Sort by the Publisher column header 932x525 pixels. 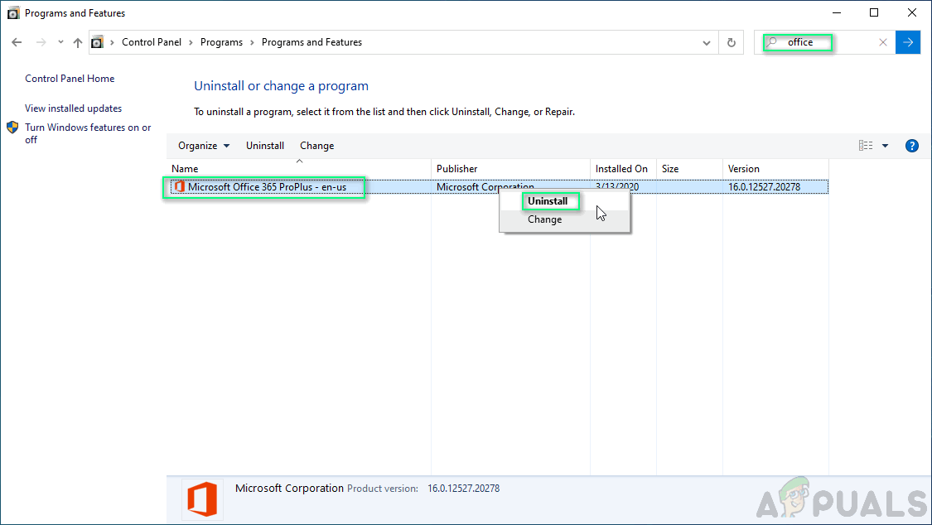point(510,169)
